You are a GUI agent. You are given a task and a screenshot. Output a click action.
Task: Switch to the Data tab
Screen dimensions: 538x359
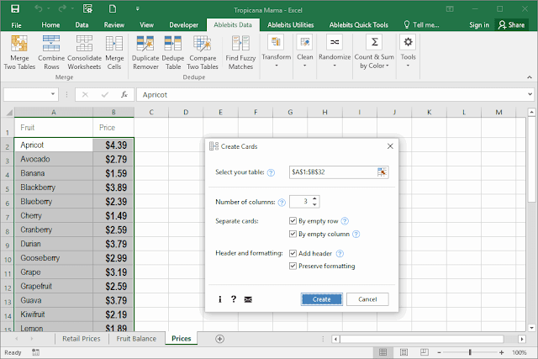[82, 24]
